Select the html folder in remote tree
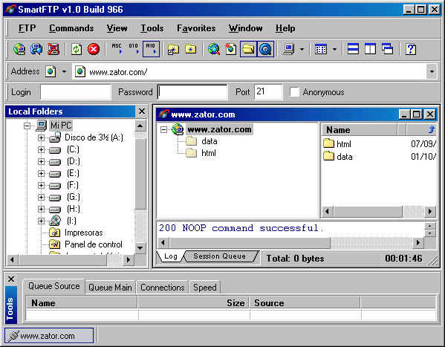 (x=209, y=153)
